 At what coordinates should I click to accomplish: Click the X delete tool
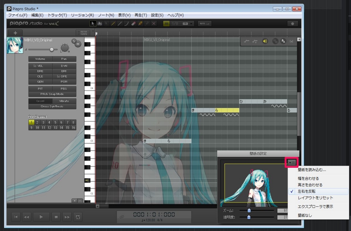[154, 24]
